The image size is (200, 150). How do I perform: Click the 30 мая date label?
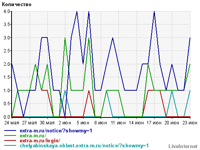click(47, 123)
